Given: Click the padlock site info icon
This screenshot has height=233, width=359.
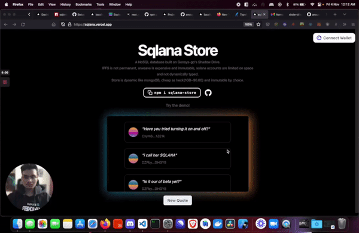Looking at the screenshot, I should coord(69,25).
